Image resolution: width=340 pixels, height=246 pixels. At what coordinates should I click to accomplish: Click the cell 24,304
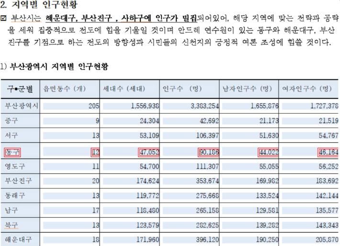(149, 121)
